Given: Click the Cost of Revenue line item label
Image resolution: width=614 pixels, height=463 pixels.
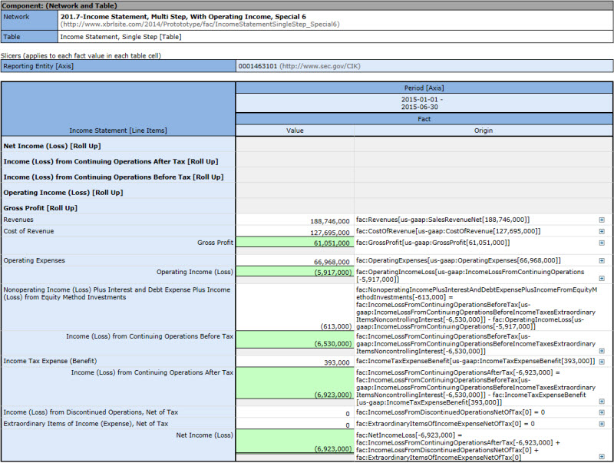Looking at the screenshot, I should [x=28, y=231].
